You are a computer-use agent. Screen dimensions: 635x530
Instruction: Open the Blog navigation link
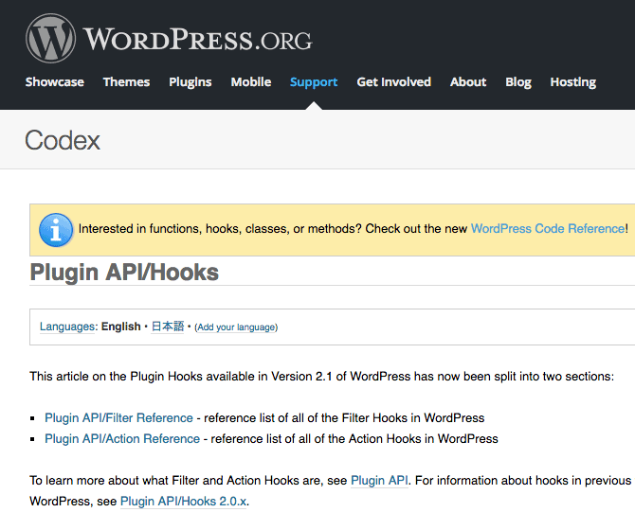click(518, 82)
